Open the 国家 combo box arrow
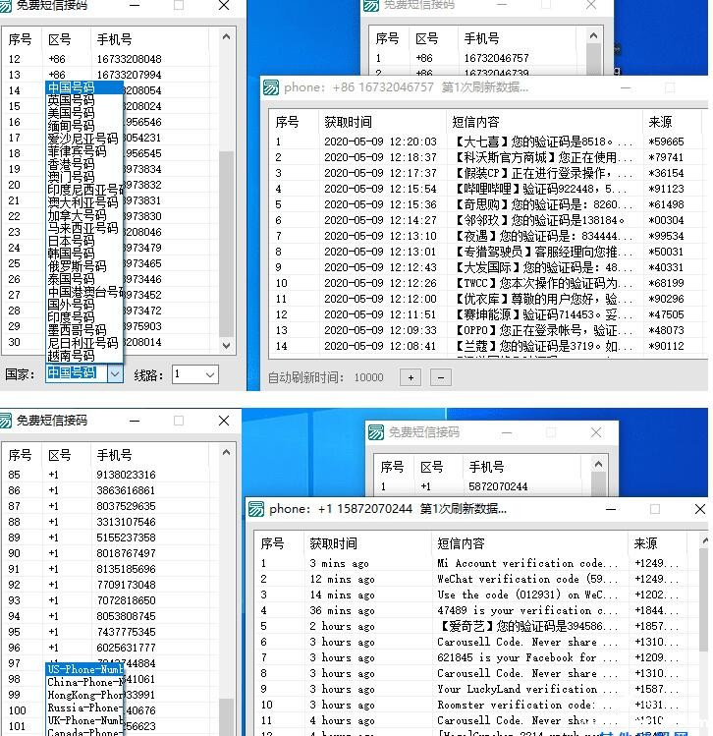This screenshot has width=713, height=736. point(115,374)
